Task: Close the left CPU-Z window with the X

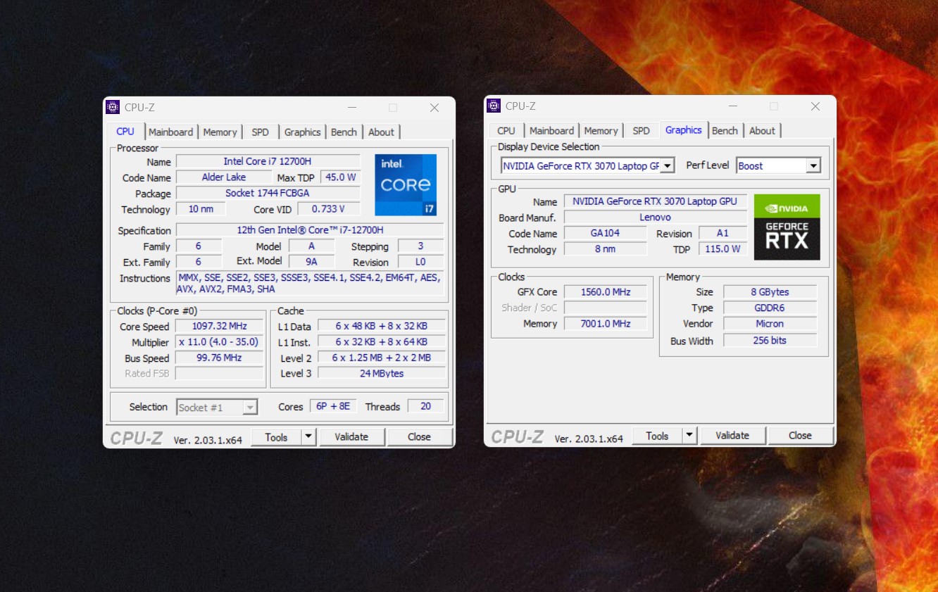Action: tap(434, 108)
